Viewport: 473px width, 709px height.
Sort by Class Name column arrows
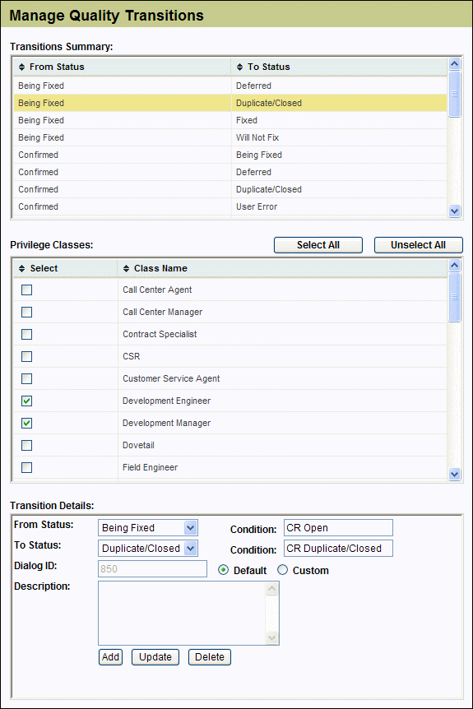(x=126, y=269)
